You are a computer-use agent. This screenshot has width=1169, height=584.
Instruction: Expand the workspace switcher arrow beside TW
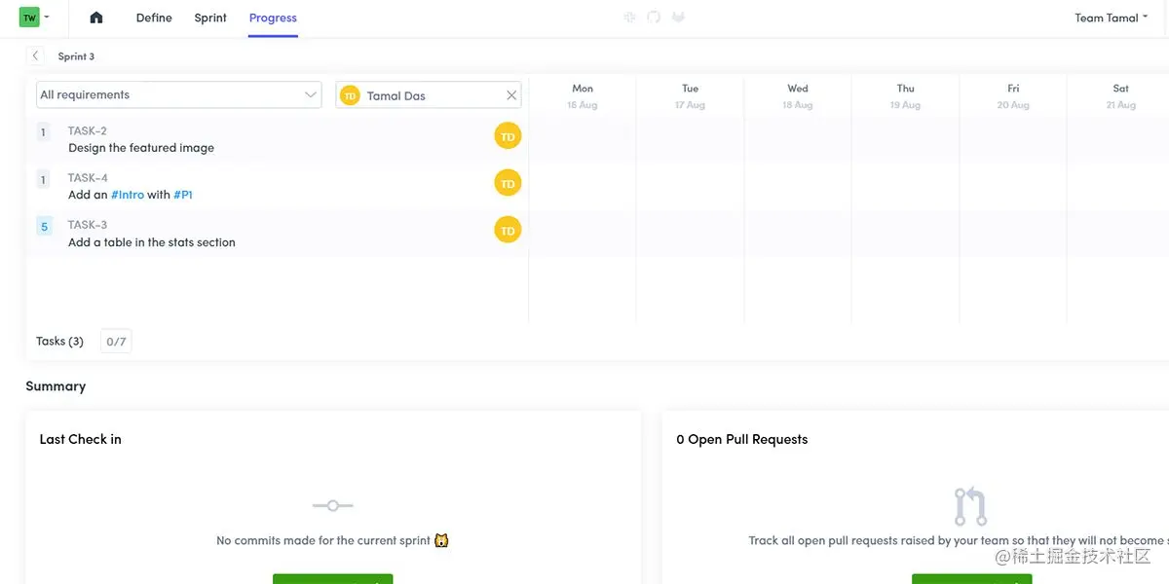47,17
